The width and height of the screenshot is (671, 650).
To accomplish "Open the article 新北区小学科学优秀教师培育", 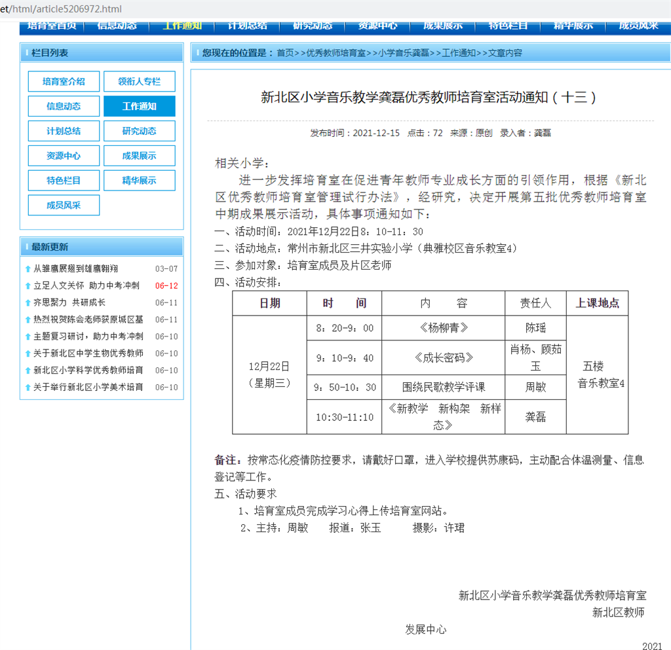I will tap(88, 370).
